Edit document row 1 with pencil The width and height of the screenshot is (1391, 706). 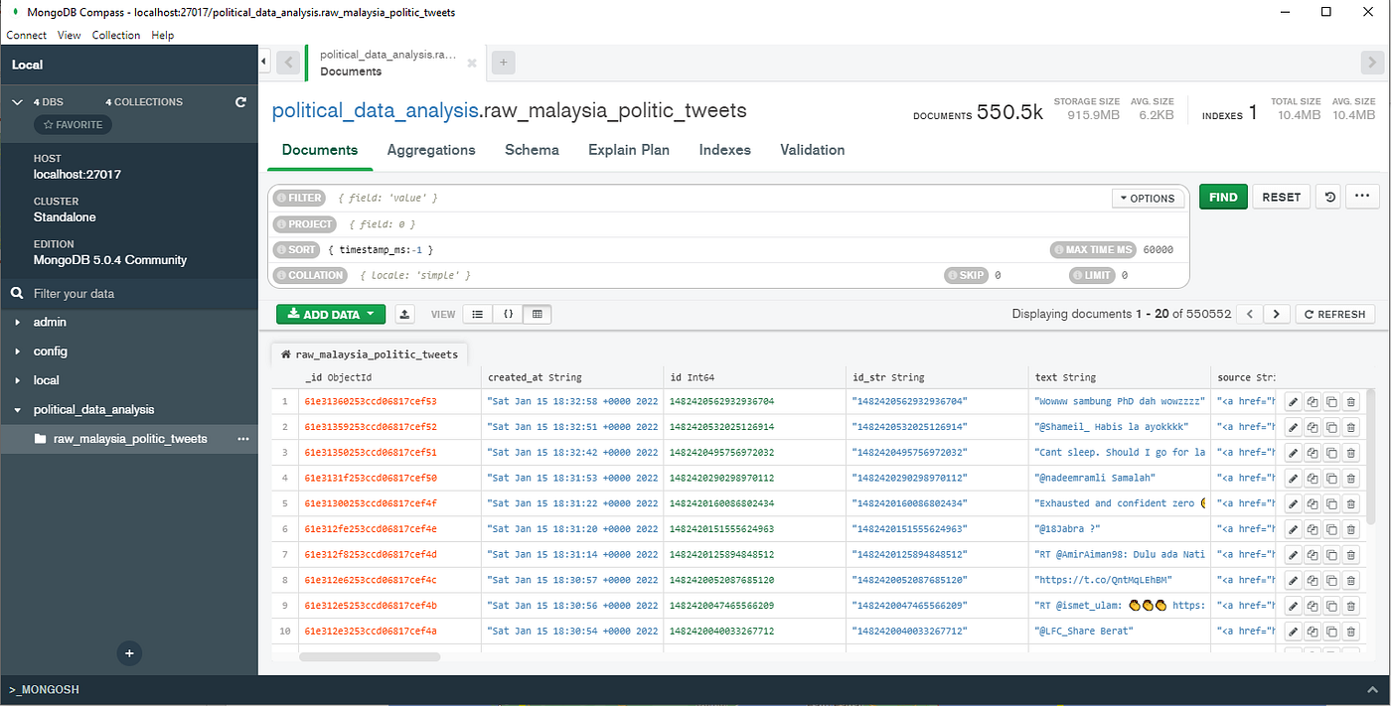pos(1293,401)
